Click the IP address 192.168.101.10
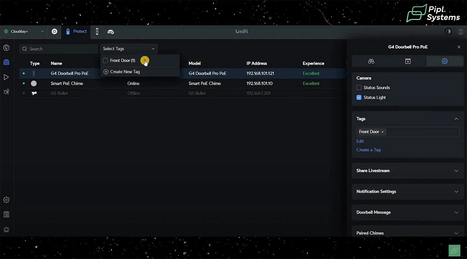This screenshot has height=259, width=467. (259, 83)
